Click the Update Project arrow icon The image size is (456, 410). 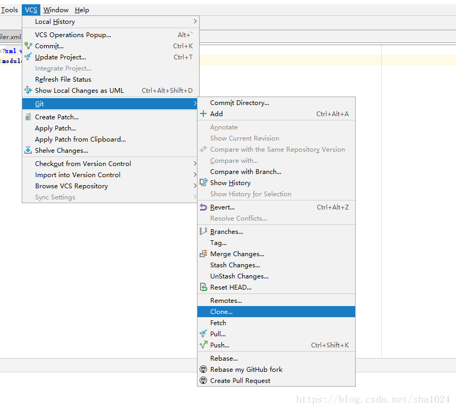click(x=28, y=57)
